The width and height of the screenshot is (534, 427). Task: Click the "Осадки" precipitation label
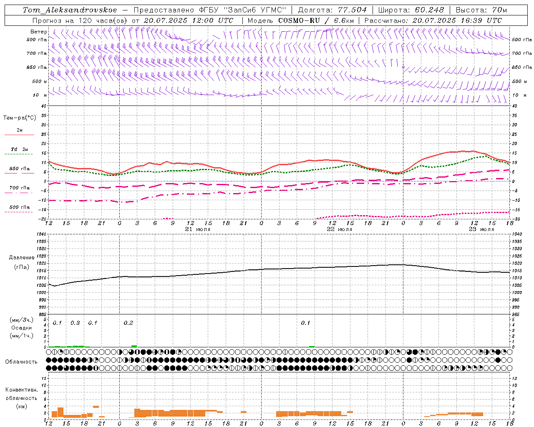[22, 328]
